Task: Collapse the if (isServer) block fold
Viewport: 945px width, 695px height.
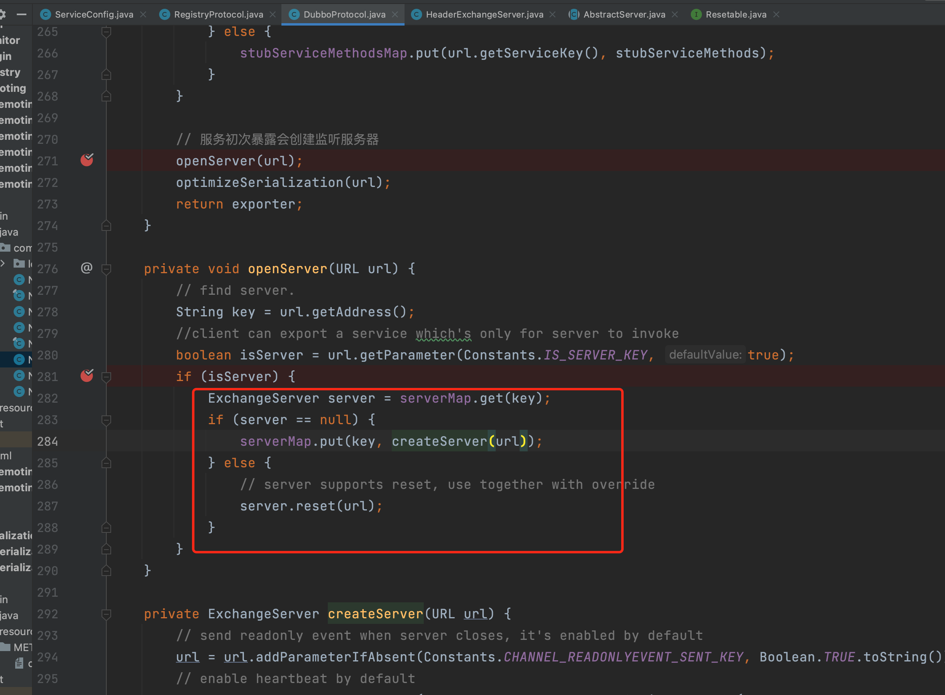Action: (x=106, y=377)
